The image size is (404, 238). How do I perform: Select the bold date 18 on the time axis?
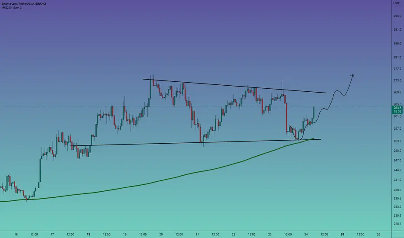point(88,235)
